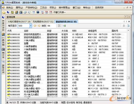Click the engineering resources icon in main toolbar

[x=17, y=12]
